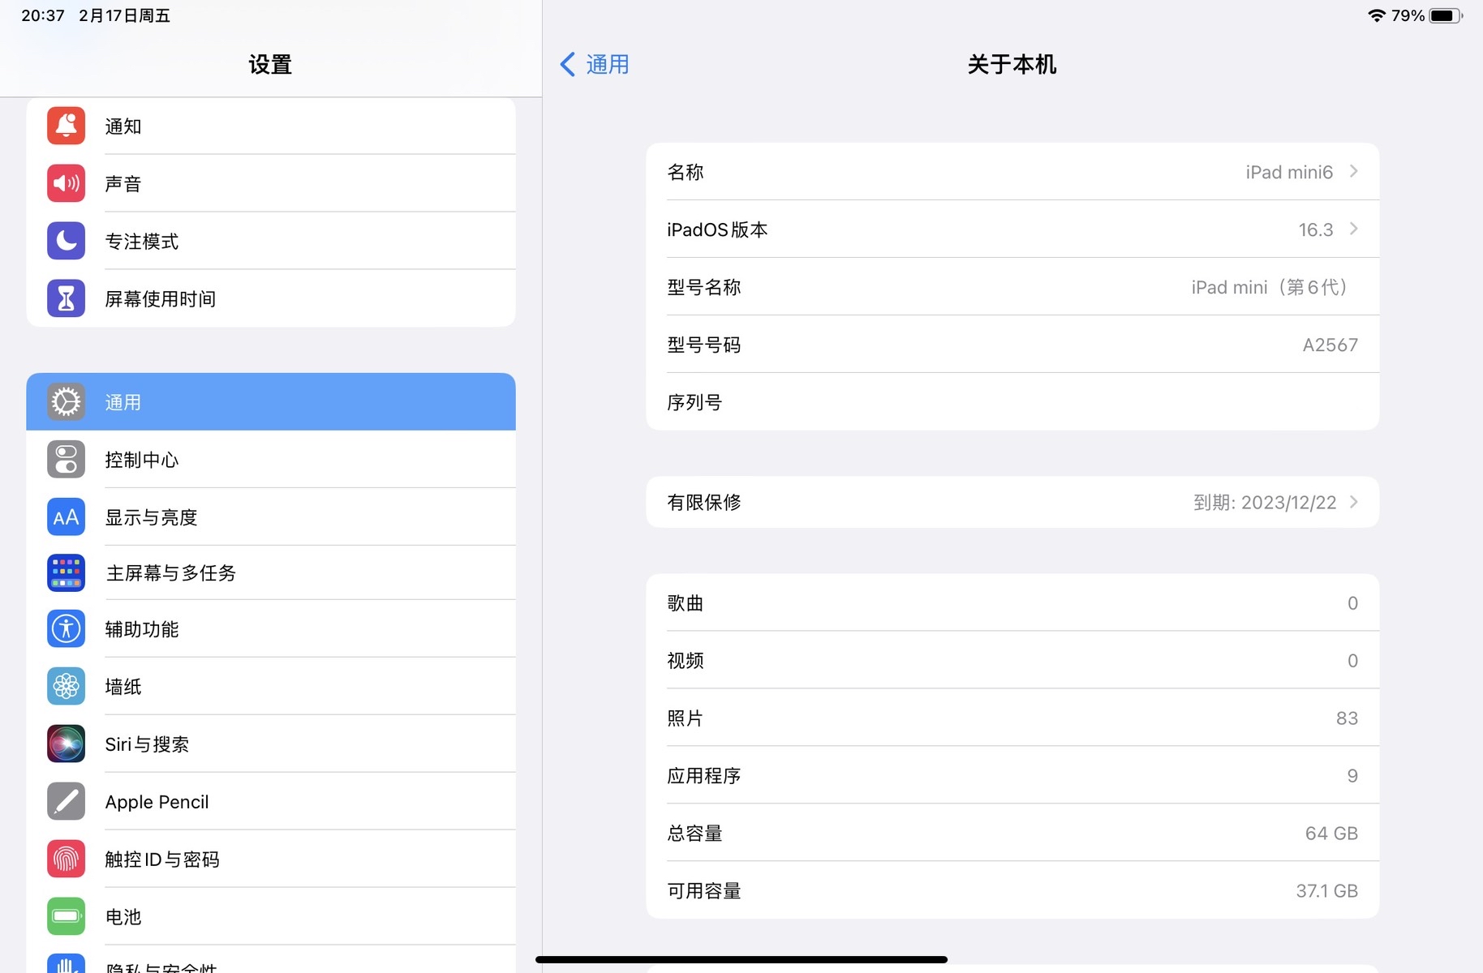Open 声音 settings row
This screenshot has width=1483, height=973.
pos(271,183)
